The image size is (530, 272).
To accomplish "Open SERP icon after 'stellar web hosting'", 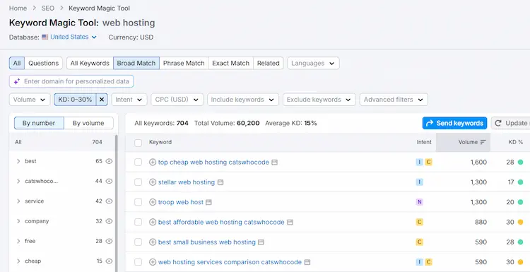I will (220, 182).
